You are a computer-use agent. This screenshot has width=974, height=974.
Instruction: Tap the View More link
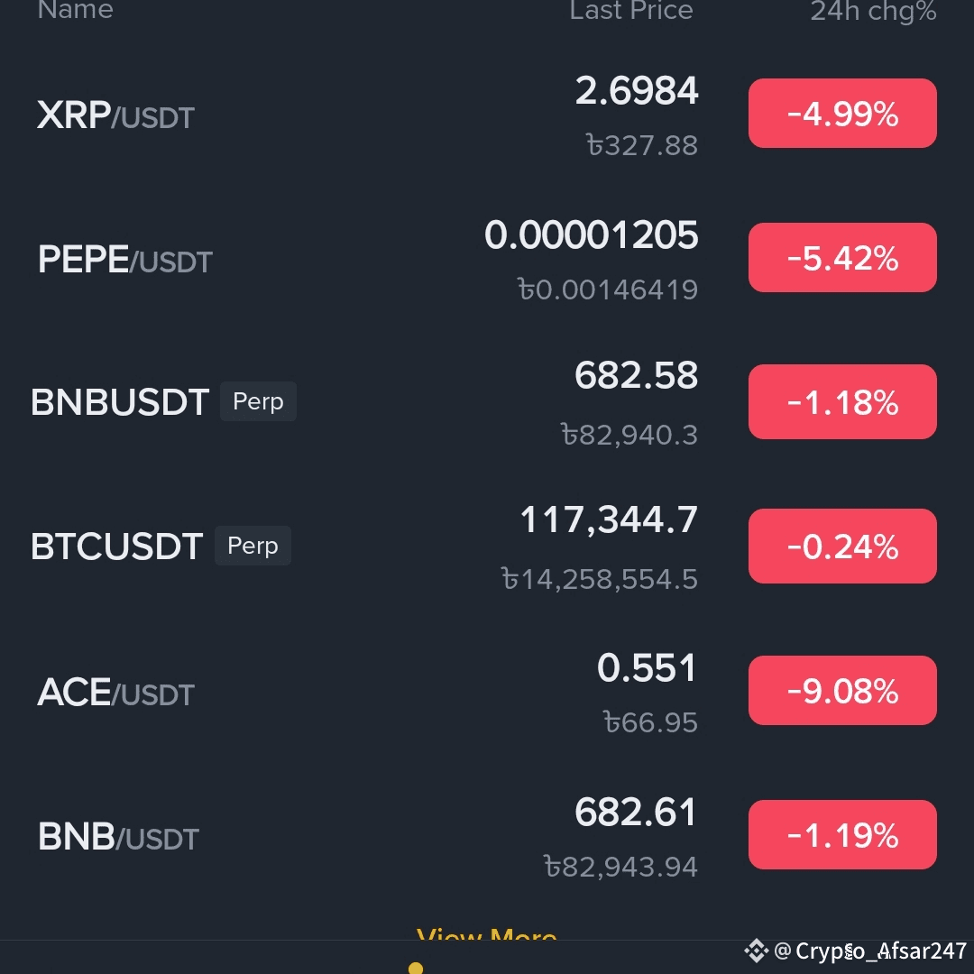pos(487,933)
